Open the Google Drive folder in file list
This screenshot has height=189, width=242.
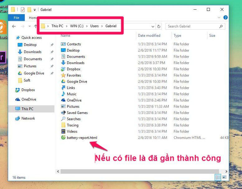(77, 82)
